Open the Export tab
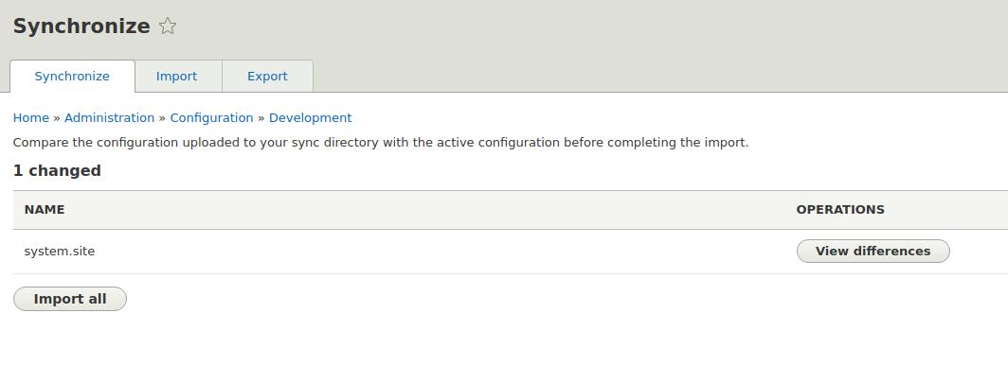Image resolution: width=1008 pixels, height=383 pixels. click(267, 77)
